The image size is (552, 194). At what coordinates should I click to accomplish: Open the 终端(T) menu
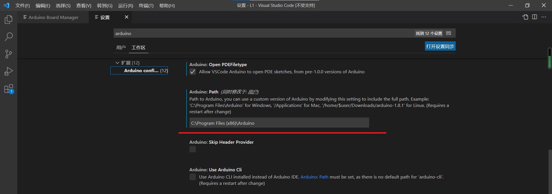(x=146, y=5)
